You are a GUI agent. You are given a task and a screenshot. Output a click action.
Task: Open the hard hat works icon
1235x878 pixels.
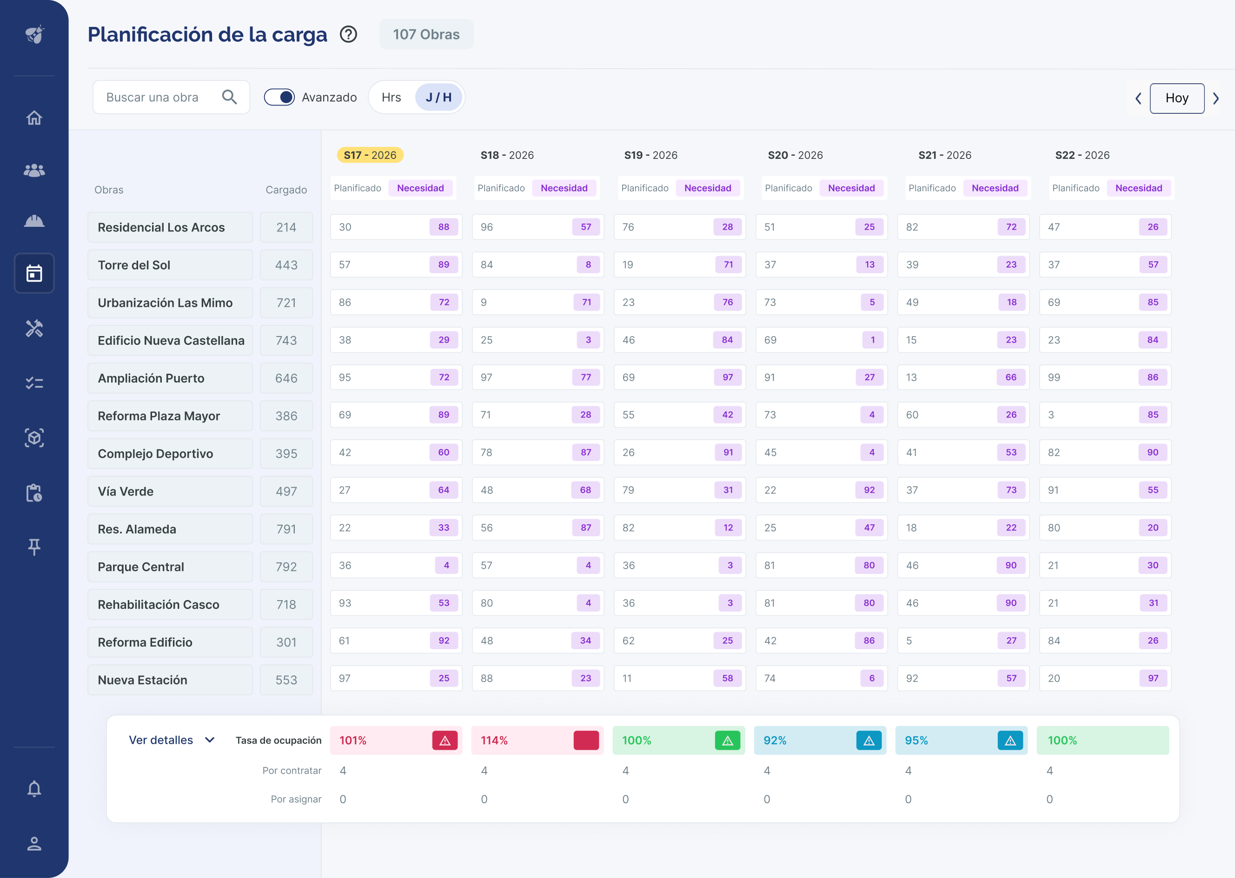34,221
